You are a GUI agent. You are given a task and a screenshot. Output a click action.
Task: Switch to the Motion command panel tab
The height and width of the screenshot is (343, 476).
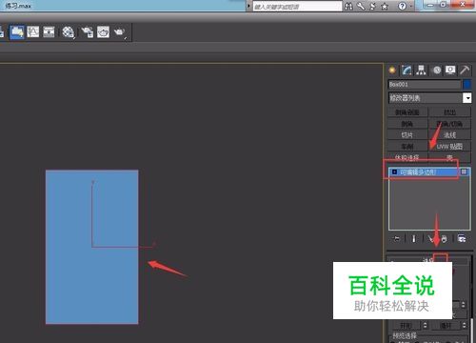pos(437,70)
